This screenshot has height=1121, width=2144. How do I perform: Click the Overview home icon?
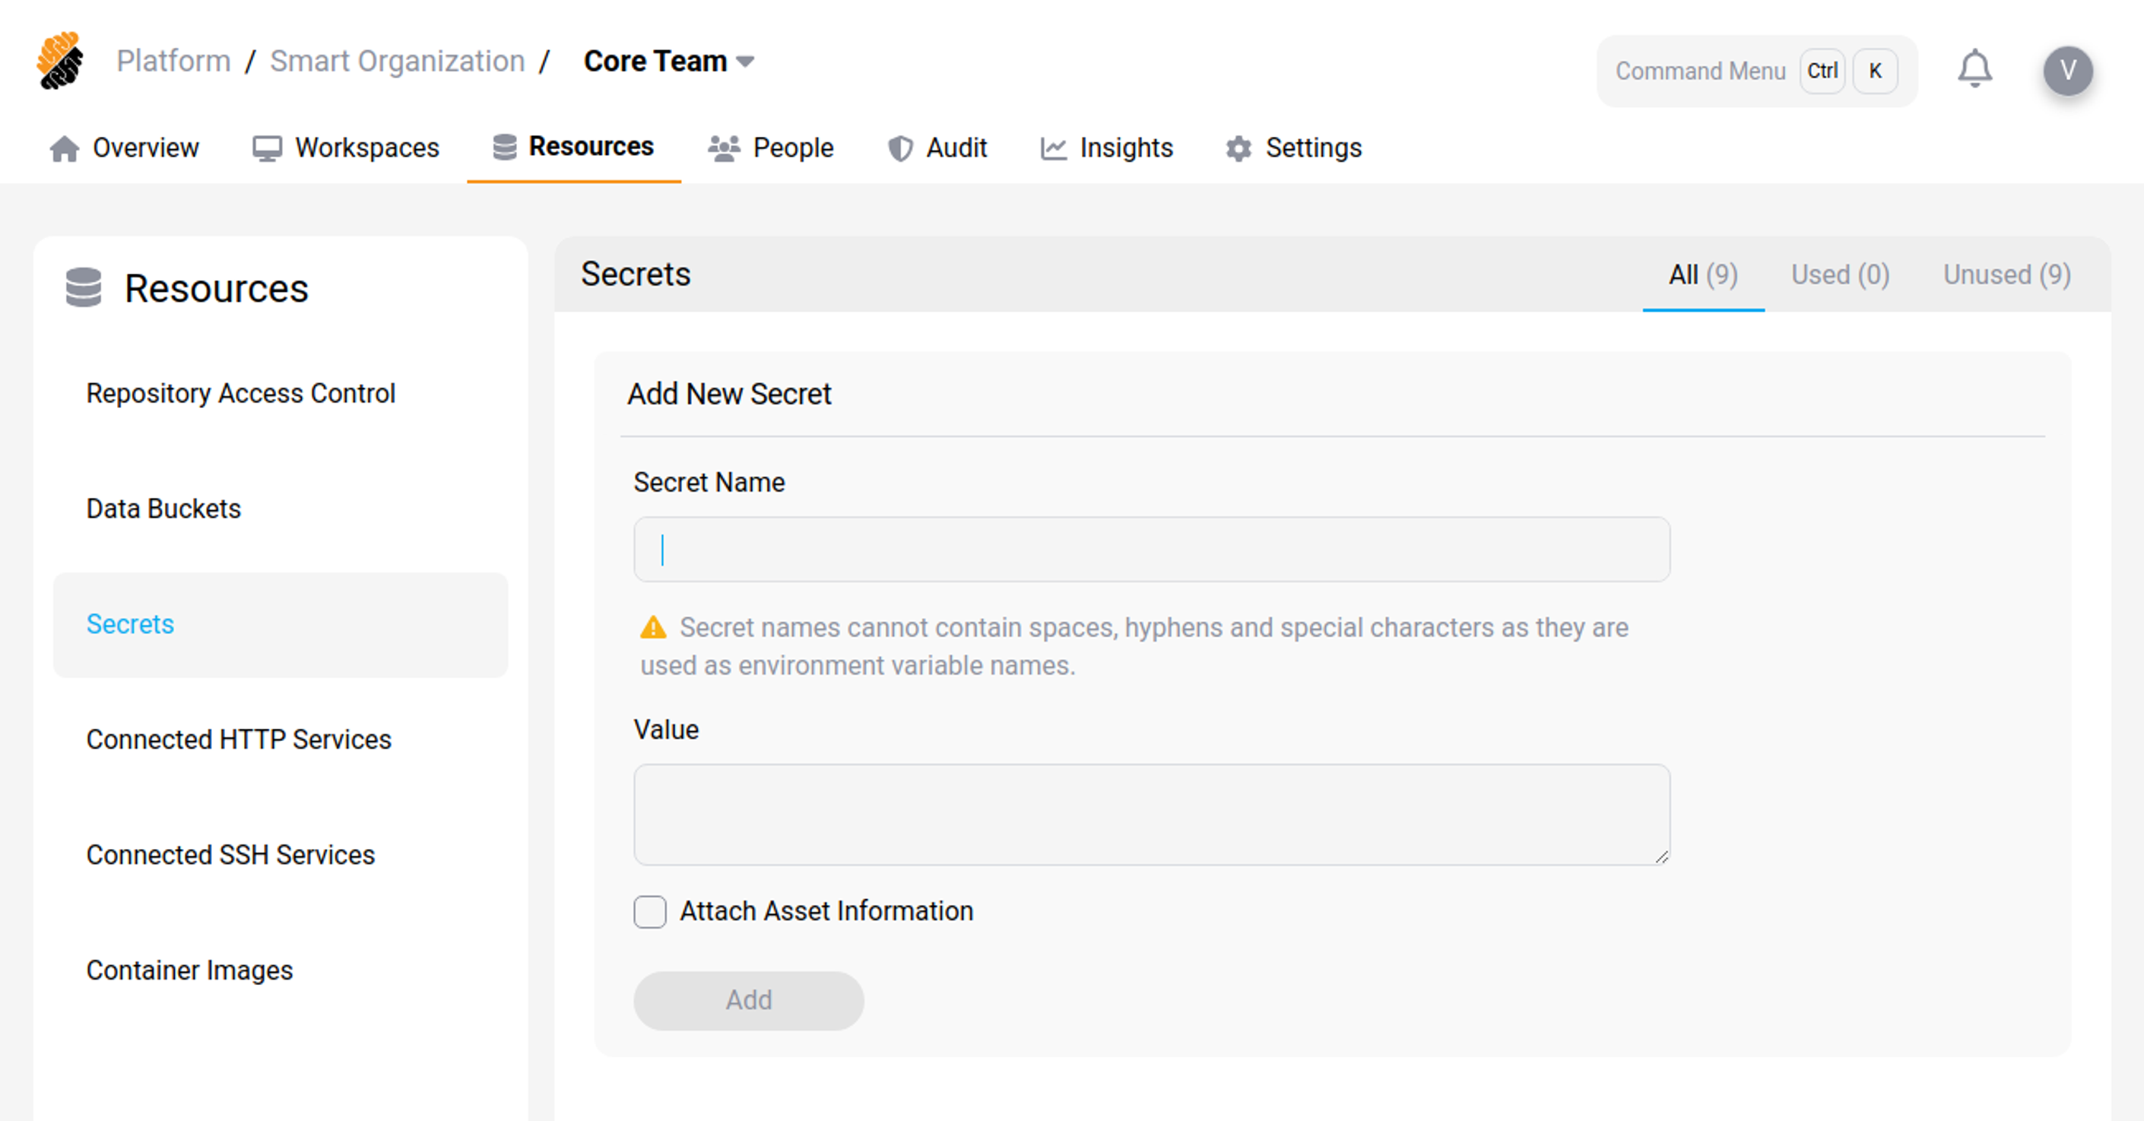(64, 149)
